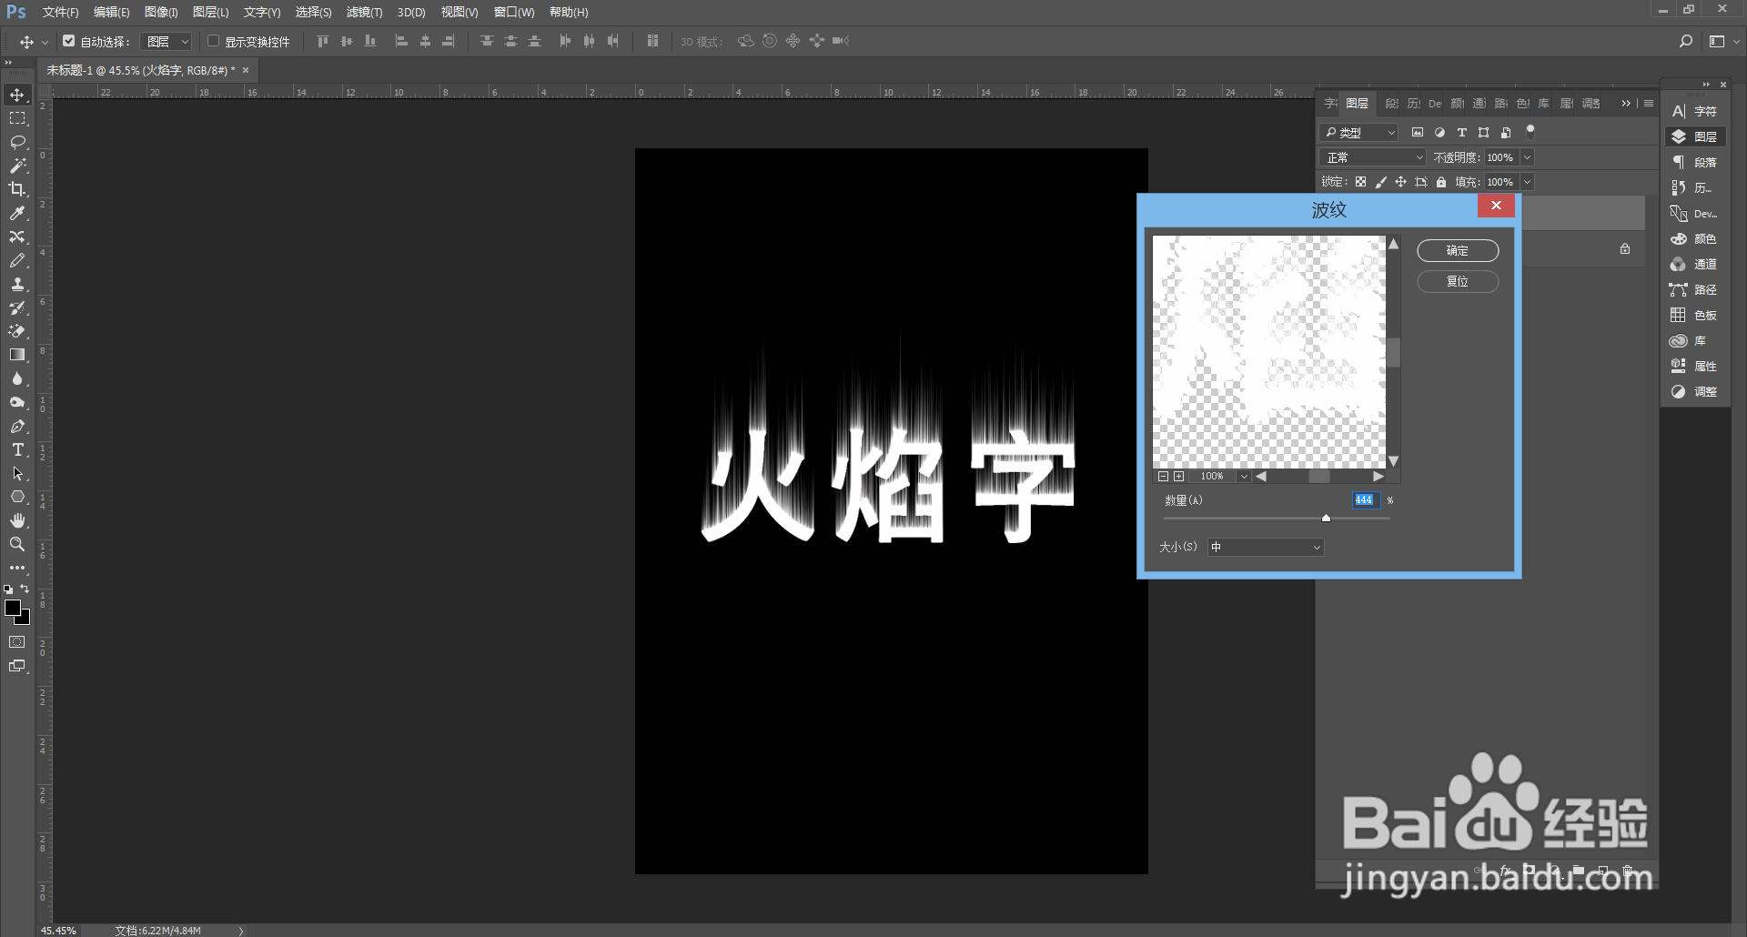Select the Move tool
1747x937 pixels.
pos(16,95)
